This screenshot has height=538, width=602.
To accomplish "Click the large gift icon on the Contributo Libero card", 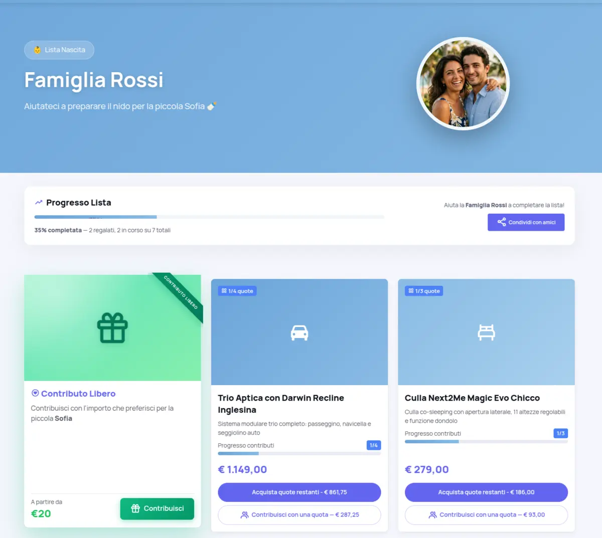I will 112,328.
